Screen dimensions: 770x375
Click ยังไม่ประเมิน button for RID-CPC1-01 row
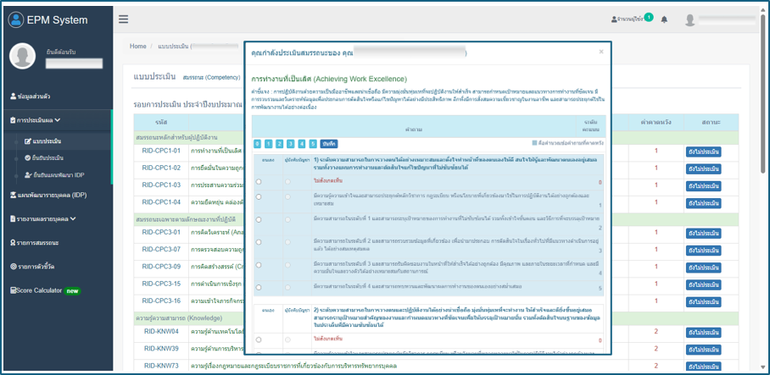tap(703, 152)
